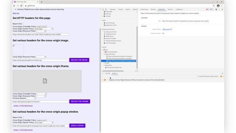Reload the page with the refresh icon
Viewport: 236px width, 133px height.
click(21, 6)
